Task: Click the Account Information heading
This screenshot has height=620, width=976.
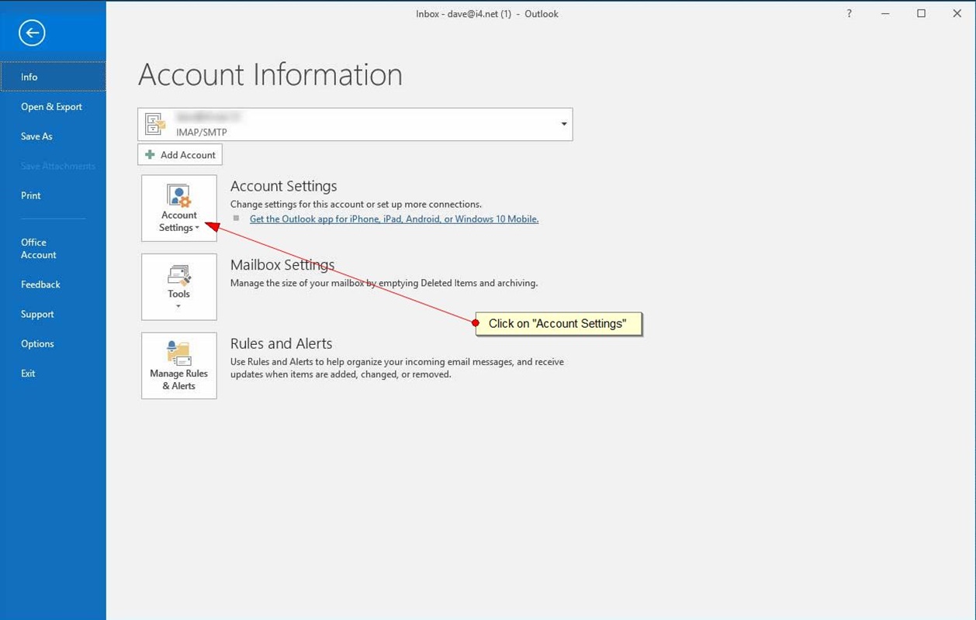Action: point(270,75)
